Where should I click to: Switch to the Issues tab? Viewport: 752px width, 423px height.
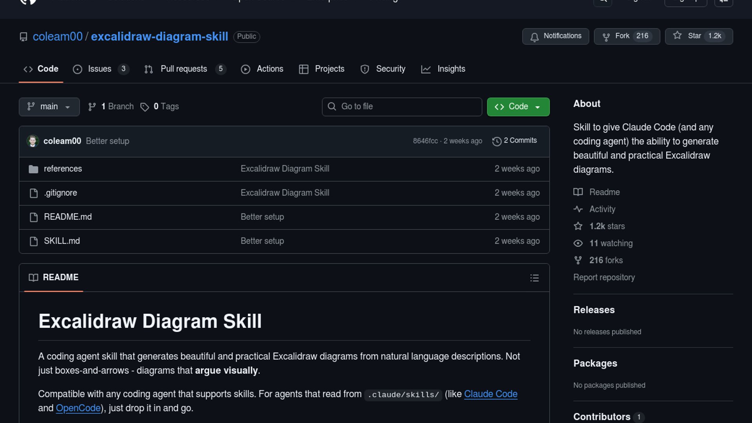click(x=100, y=69)
